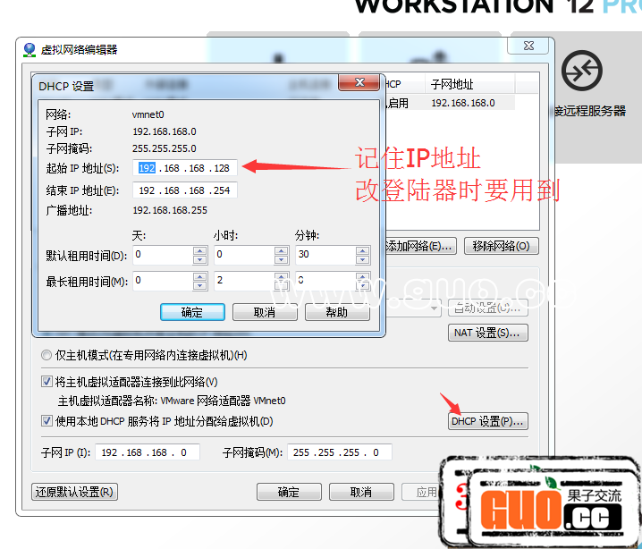Decrease the default lease 分钟 value
The image size is (642, 549).
coord(362,260)
